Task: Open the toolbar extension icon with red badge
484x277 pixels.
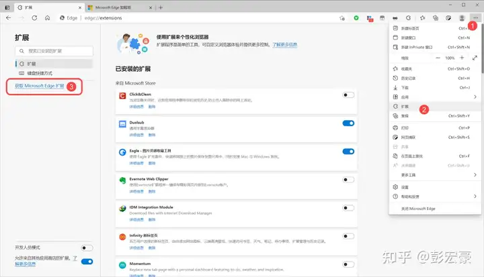Action: (x=370, y=19)
